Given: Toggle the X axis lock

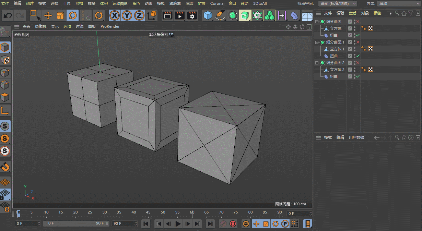Looking at the screenshot, I should click(x=115, y=16).
